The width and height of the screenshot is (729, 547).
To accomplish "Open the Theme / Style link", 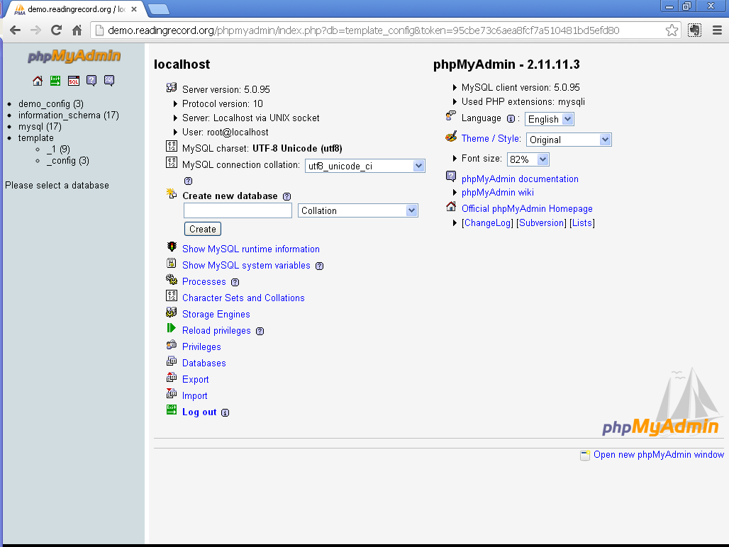I will pyautogui.click(x=491, y=138).
